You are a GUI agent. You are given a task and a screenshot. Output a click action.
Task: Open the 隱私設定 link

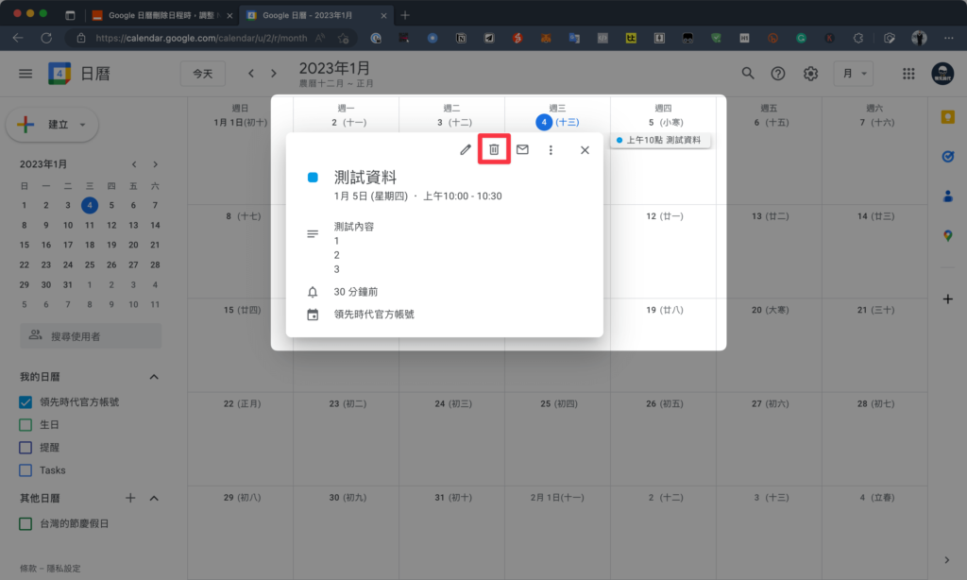click(x=63, y=569)
